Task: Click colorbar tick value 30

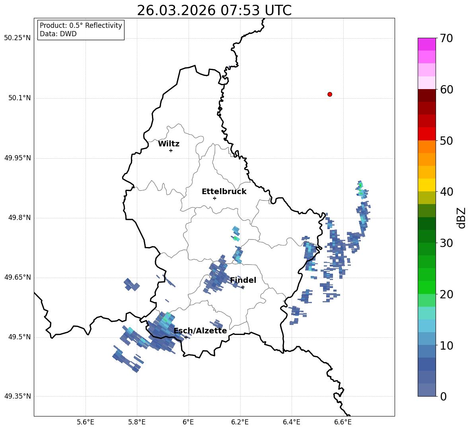Action: click(446, 243)
